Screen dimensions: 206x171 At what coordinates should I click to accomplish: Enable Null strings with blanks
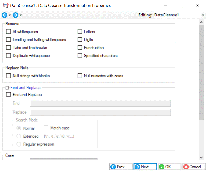tap(8, 76)
